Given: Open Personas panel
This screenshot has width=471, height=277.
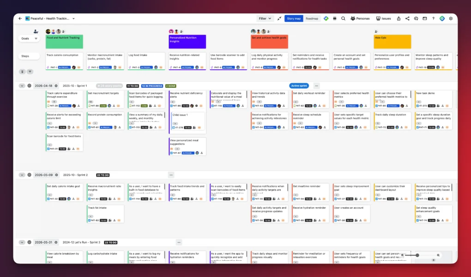Looking at the screenshot, I should 360,18.
